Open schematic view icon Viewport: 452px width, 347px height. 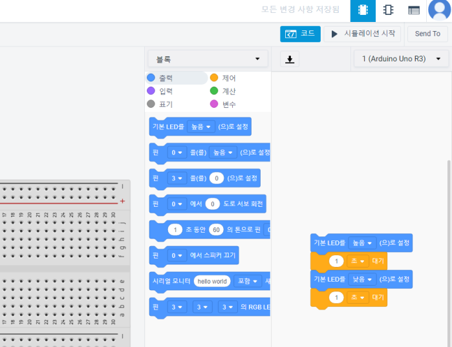coord(388,10)
